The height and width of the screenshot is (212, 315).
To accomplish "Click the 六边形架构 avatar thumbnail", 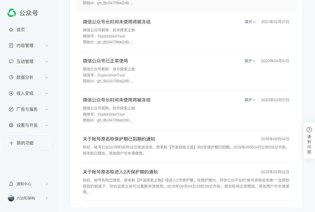I will tap(11, 198).
